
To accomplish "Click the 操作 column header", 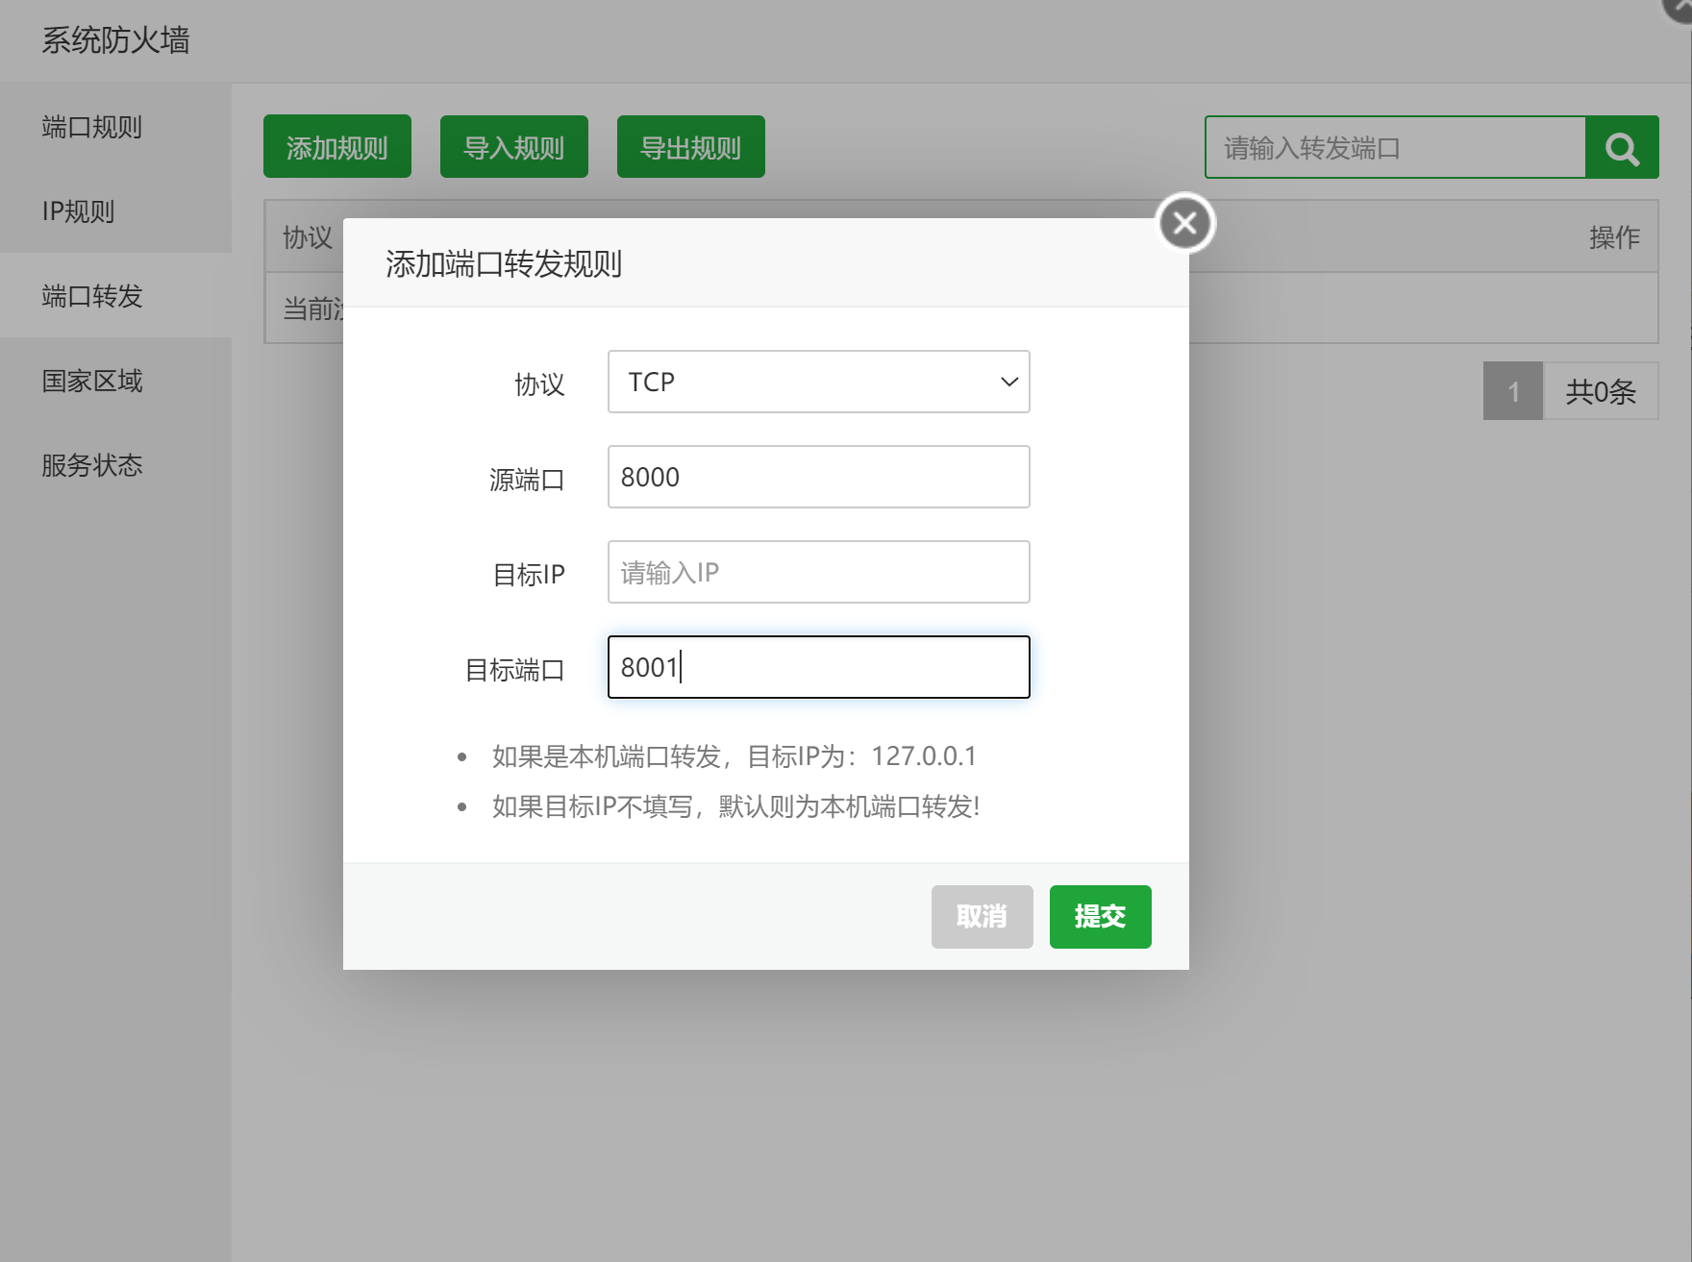I will pyautogui.click(x=1613, y=237).
